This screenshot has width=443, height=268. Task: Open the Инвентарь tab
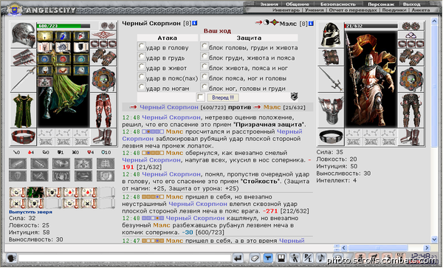click(x=286, y=10)
